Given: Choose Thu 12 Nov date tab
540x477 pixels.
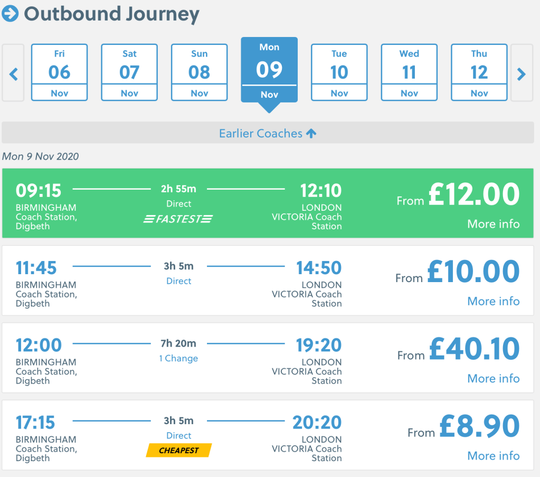Looking at the screenshot, I should [479, 72].
